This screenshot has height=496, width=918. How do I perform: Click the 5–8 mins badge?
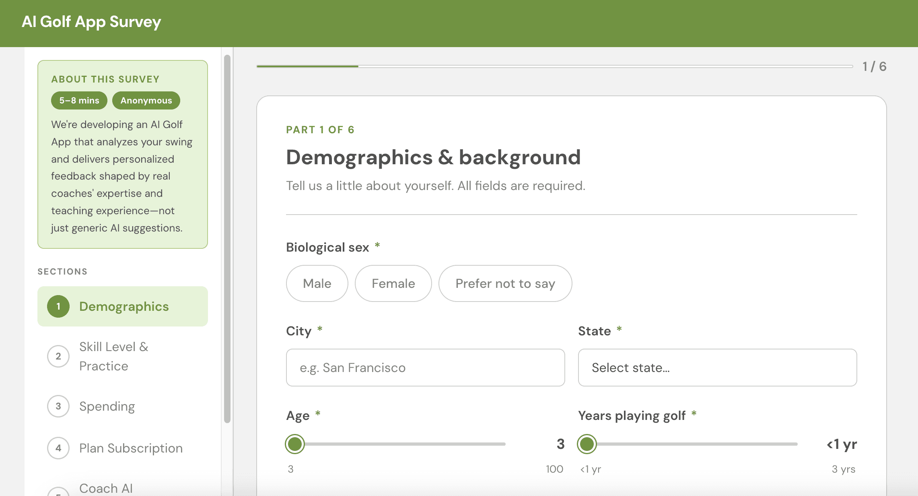click(x=79, y=101)
